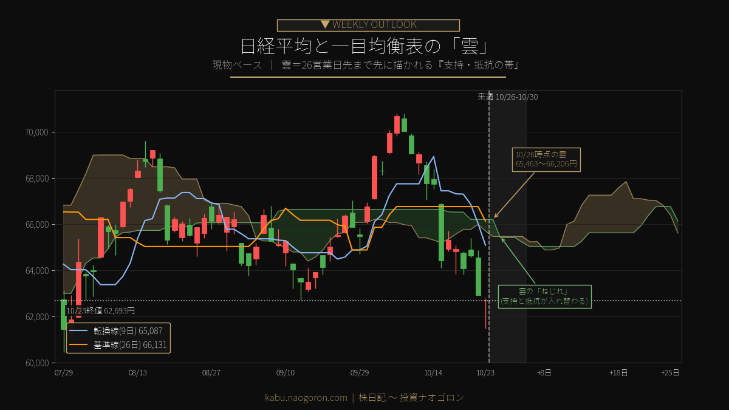Click the 来週 10/26-10/30 label
Image resolution: width=729 pixels, height=410 pixels.
pos(507,97)
